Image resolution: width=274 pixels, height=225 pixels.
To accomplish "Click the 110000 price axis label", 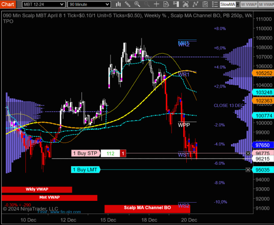I will pyautogui.click(x=263, y=29).
